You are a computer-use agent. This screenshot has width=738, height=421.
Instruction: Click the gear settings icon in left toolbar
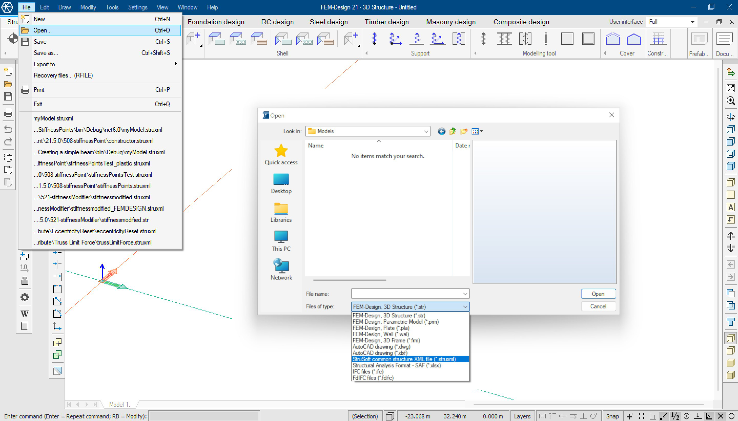[x=25, y=297]
